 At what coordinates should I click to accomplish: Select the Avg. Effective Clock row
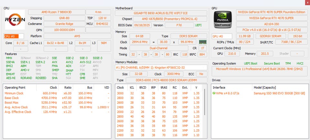click(57, 112)
